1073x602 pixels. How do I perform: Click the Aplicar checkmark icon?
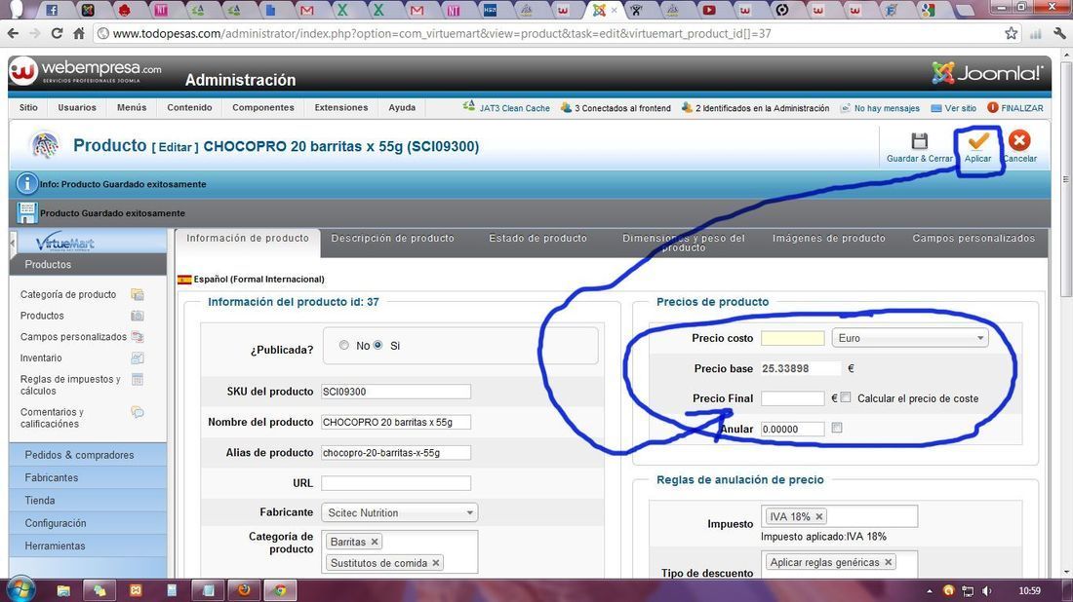click(977, 141)
